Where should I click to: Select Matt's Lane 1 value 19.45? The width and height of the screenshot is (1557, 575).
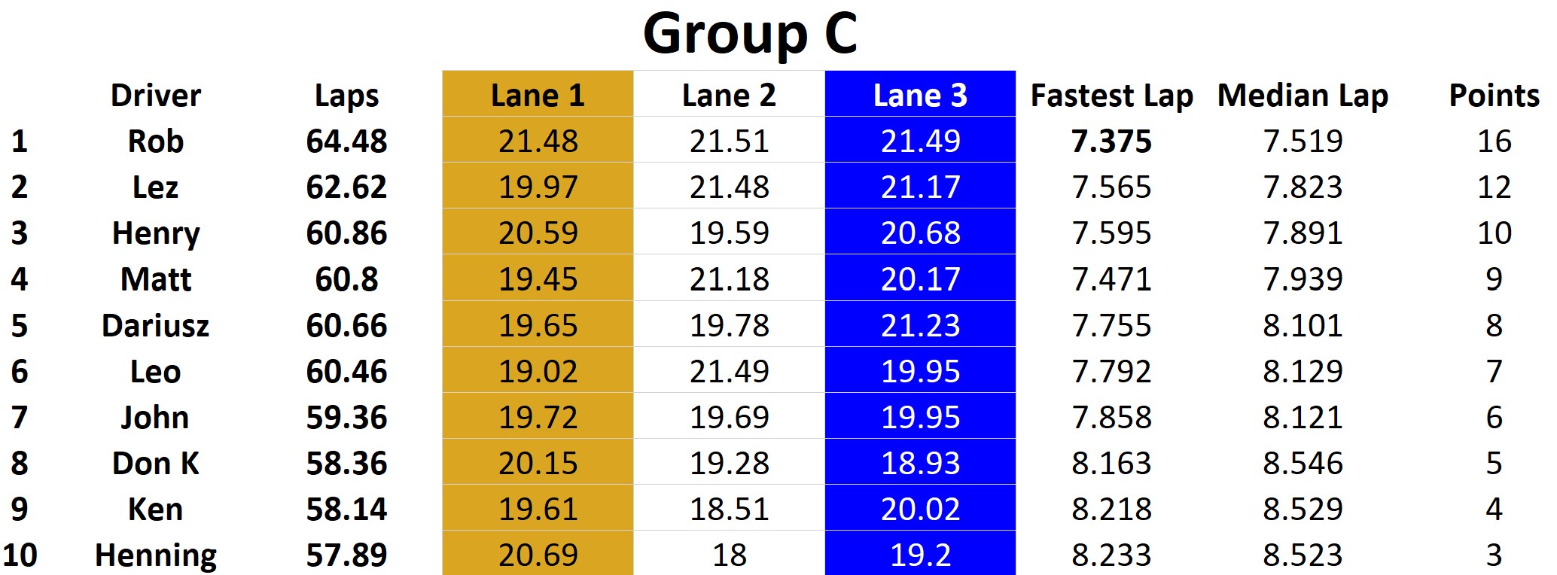538,279
